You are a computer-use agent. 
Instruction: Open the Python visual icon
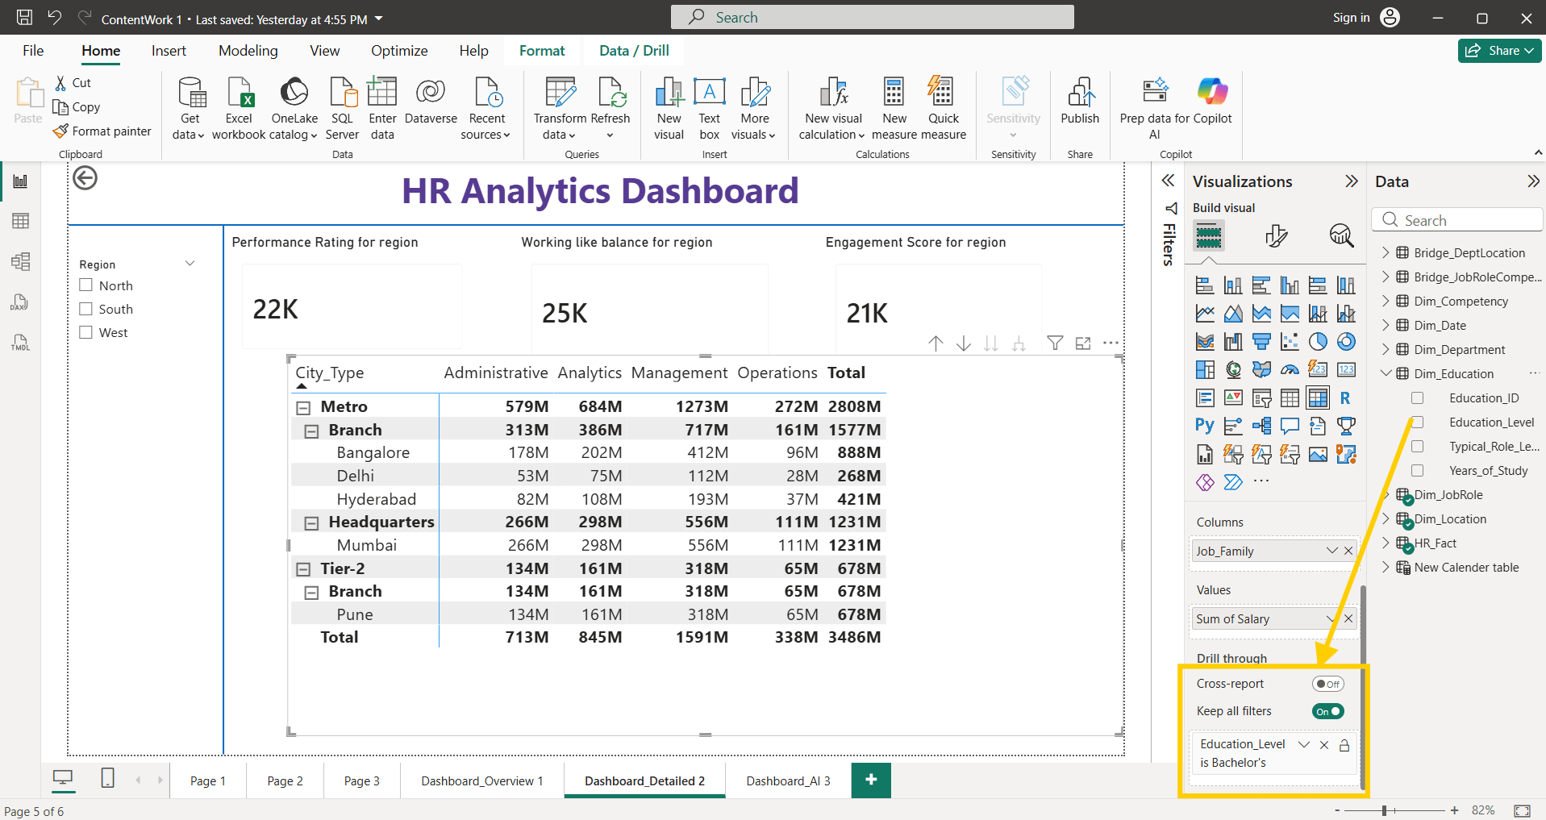(x=1205, y=426)
